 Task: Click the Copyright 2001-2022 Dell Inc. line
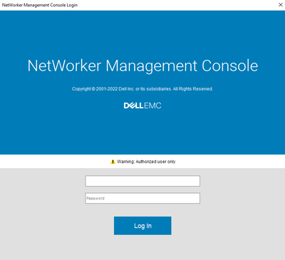[x=142, y=89]
